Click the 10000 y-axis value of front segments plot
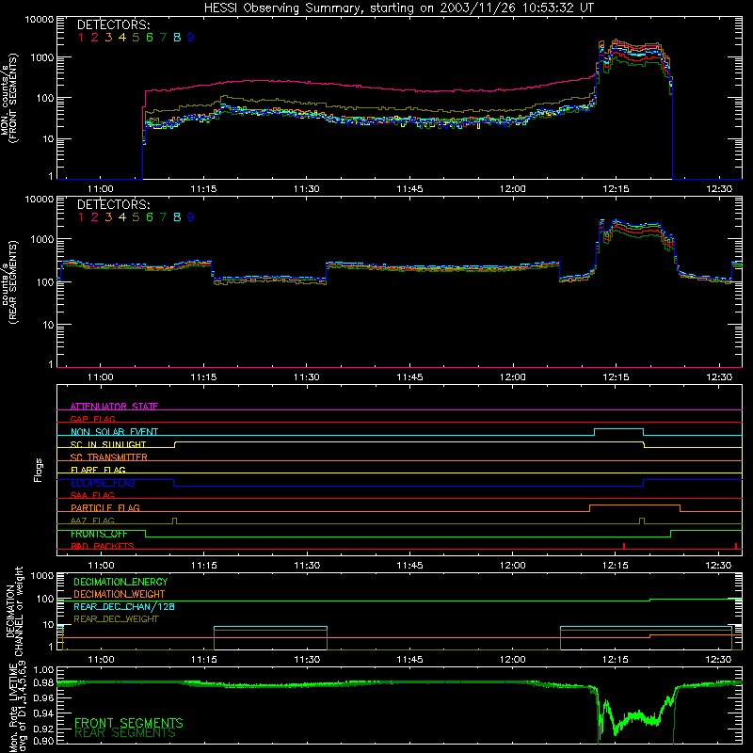This screenshot has width=753, height=753. 40,19
